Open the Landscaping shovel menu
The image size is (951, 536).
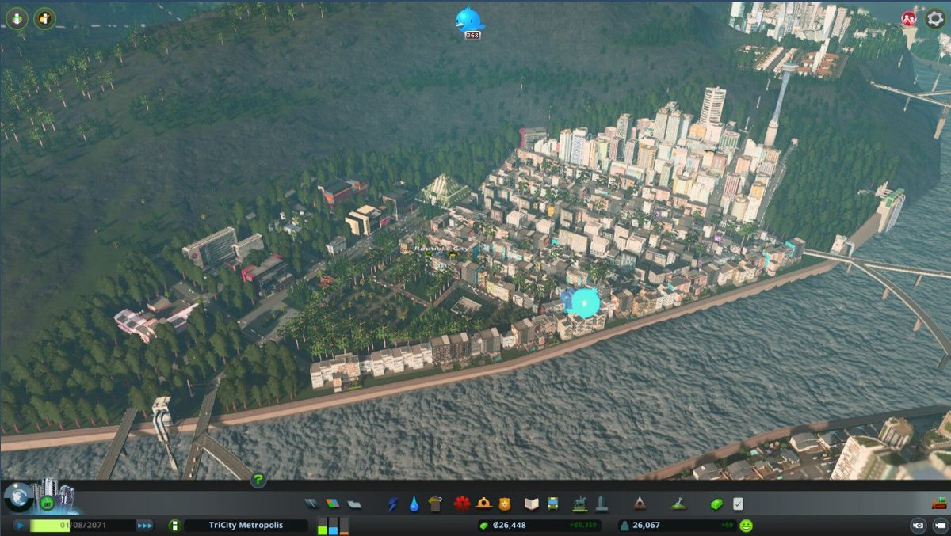678,504
